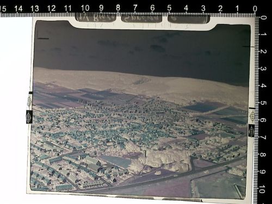Click the number 7 on the horizontal ruler
Screen dimensions: 272x204
pos(135,8)
